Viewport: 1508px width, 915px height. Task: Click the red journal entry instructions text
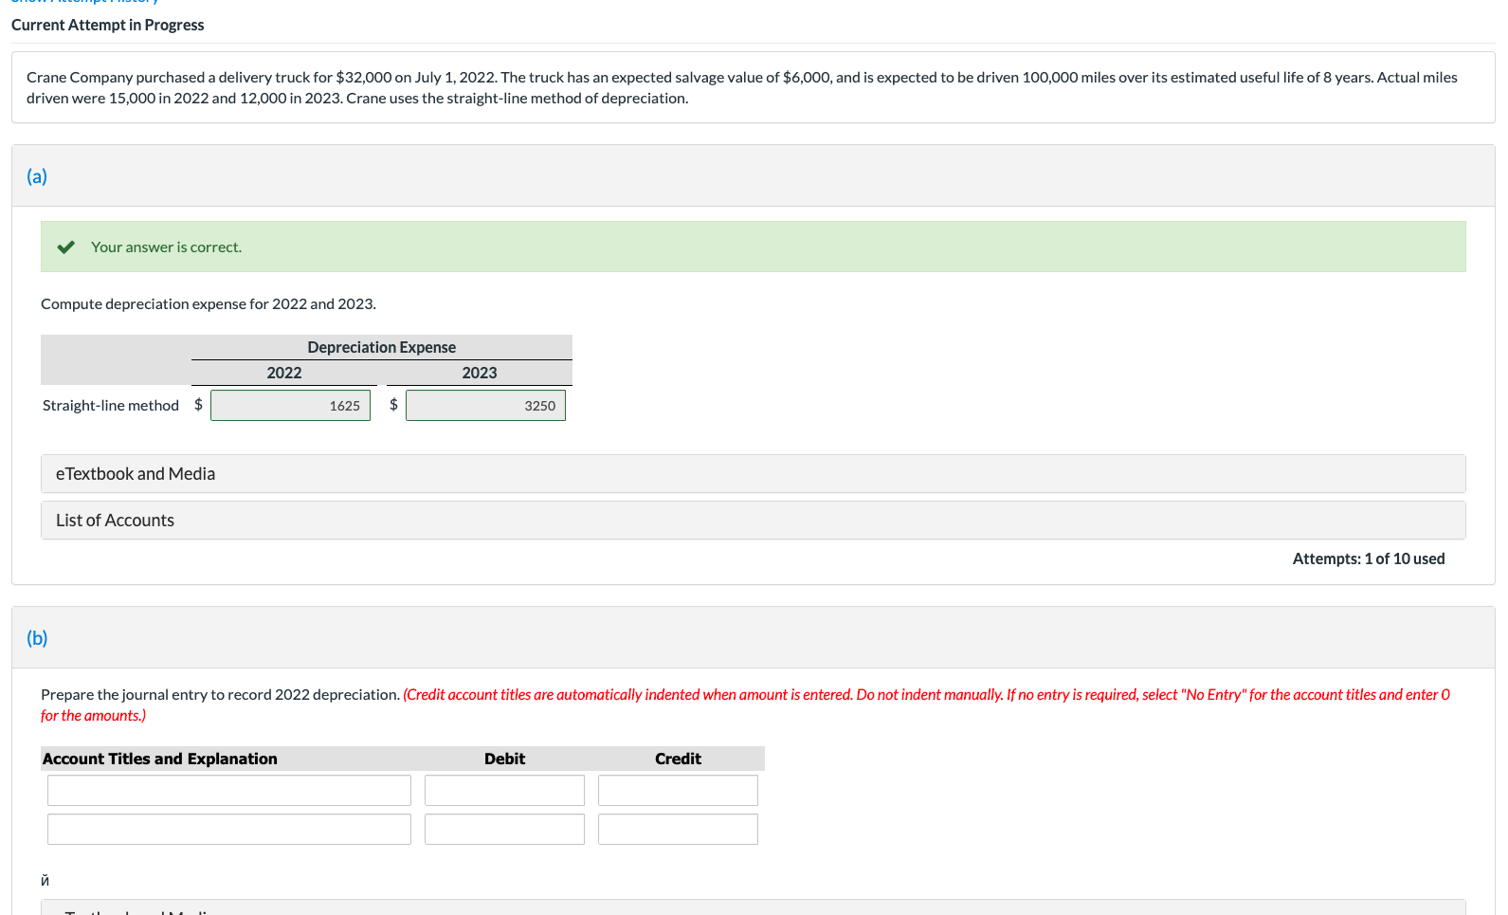pyautogui.click(x=745, y=705)
